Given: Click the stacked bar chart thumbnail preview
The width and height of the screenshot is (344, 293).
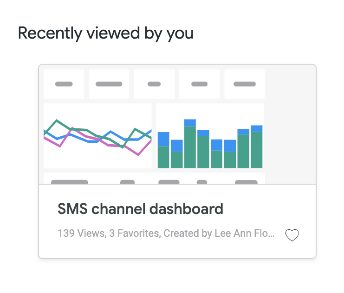Looking at the screenshot, I should (x=210, y=136).
